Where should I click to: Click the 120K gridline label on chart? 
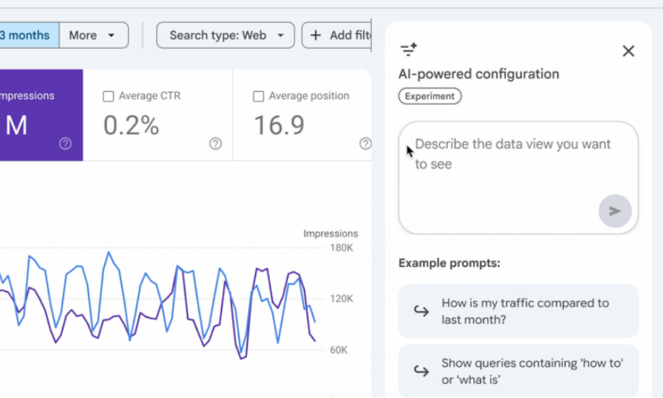341,298
